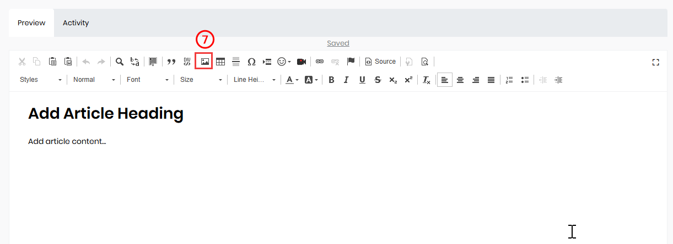673x244 pixels.
Task: Insert a link with the chain icon
Action: [x=320, y=62]
